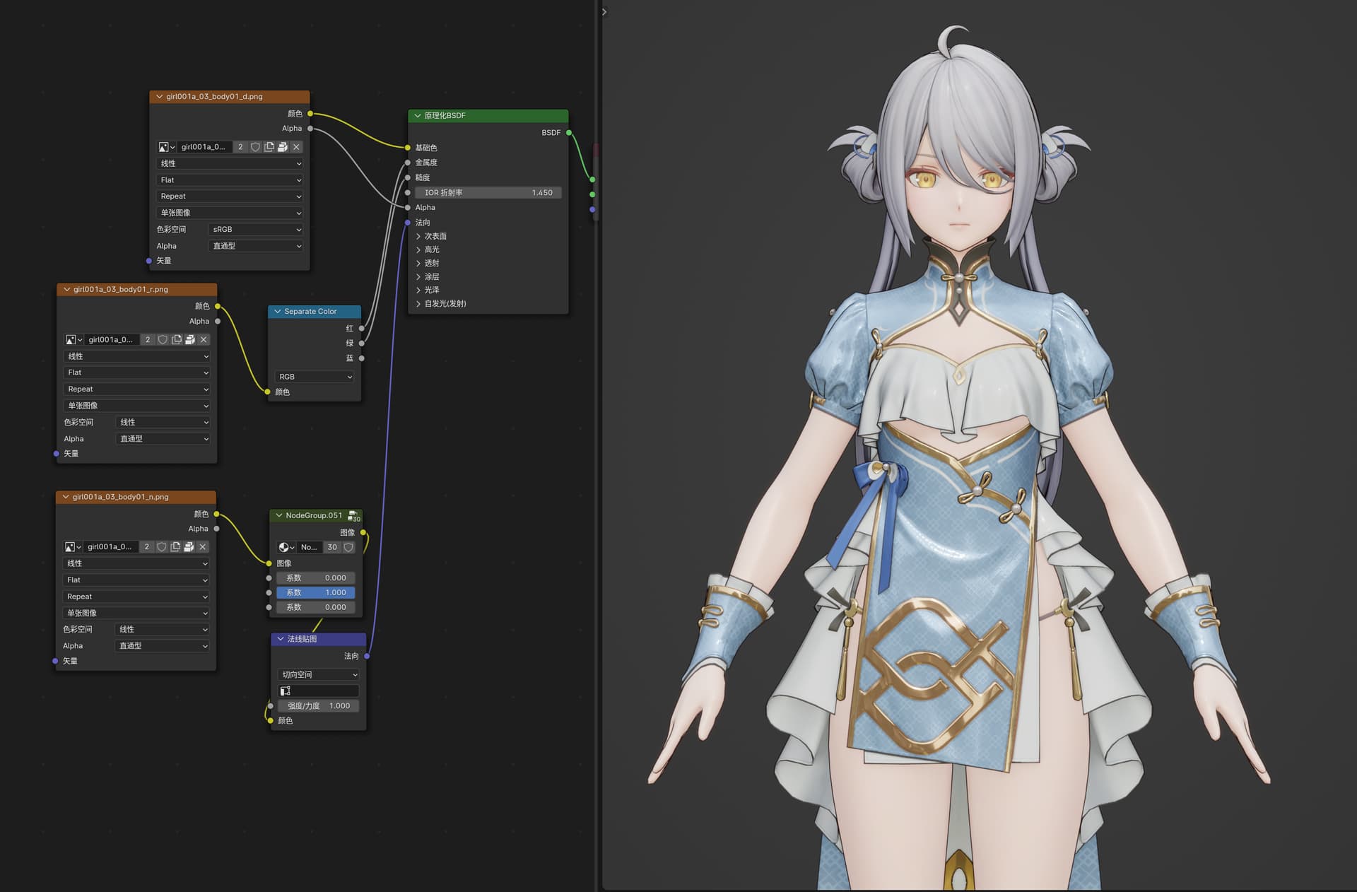The height and width of the screenshot is (892, 1357).
Task: Click IOR 折射率 value slider
Action: tap(488, 193)
